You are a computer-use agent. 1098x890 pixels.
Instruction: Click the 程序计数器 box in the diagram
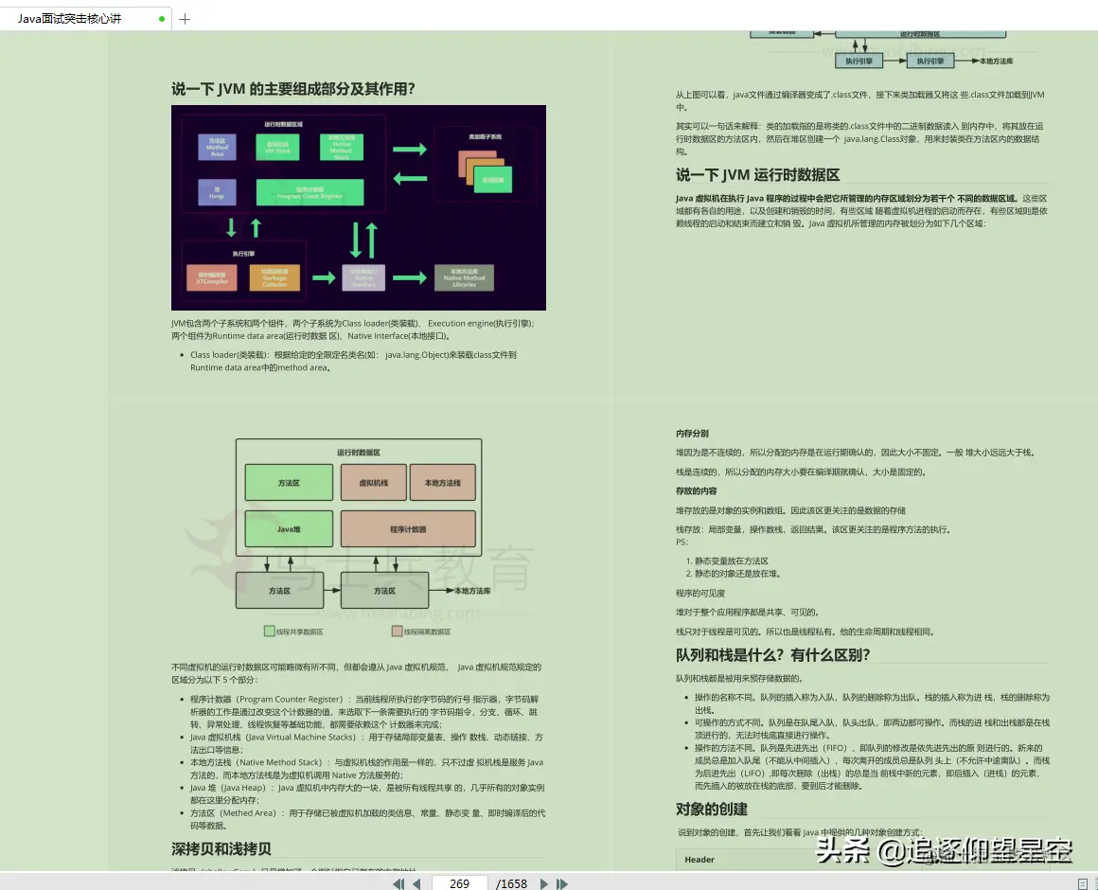pos(408,528)
